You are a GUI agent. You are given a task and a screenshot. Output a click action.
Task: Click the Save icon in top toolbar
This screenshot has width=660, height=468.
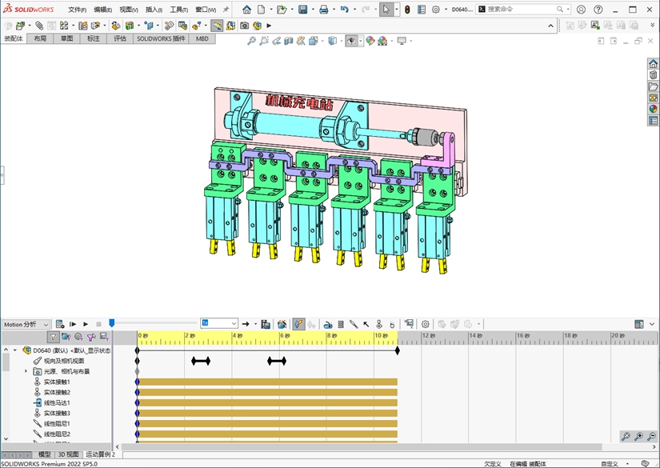(303, 10)
